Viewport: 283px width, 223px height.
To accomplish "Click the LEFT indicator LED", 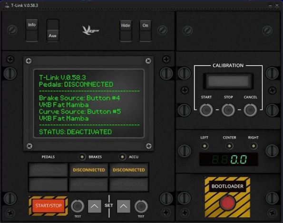I will [205, 146].
